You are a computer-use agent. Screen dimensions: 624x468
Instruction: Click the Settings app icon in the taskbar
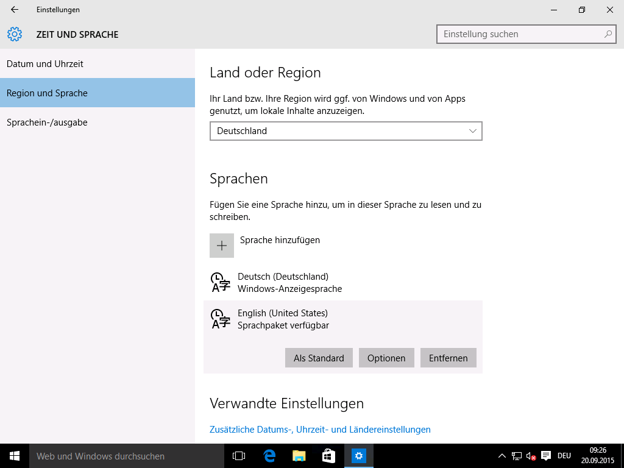[x=358, y=456]
